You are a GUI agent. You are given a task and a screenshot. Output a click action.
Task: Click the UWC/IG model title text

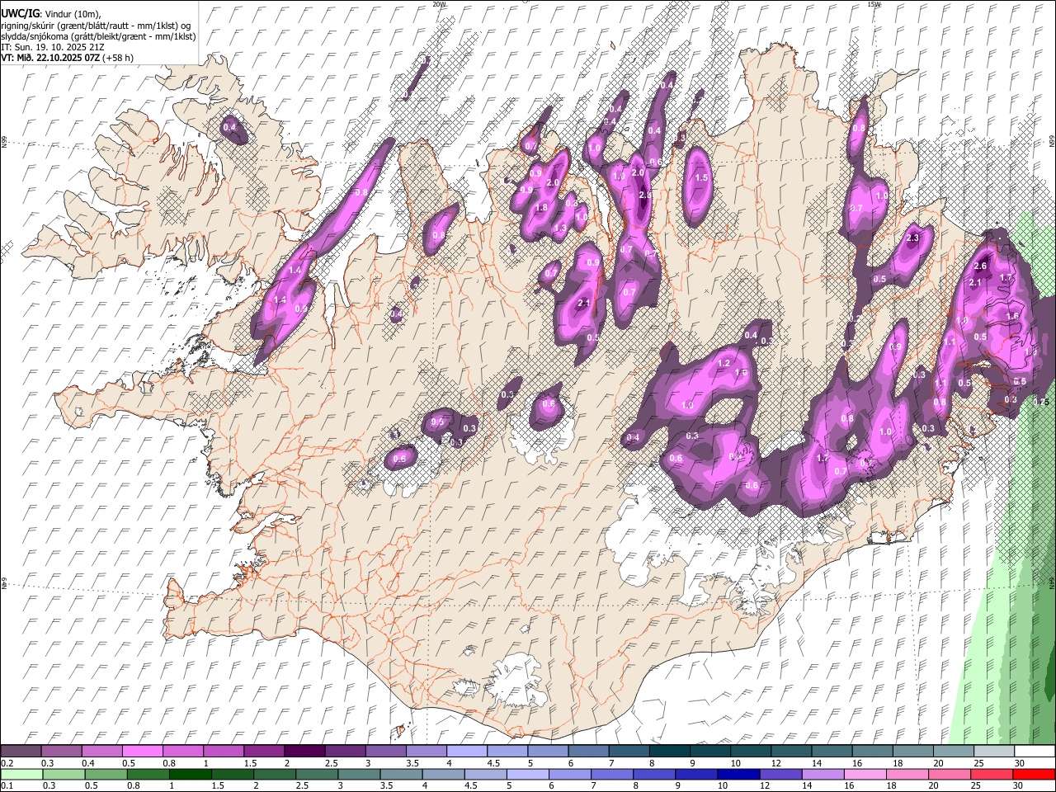pyautogui.click(x=20, y=13)
